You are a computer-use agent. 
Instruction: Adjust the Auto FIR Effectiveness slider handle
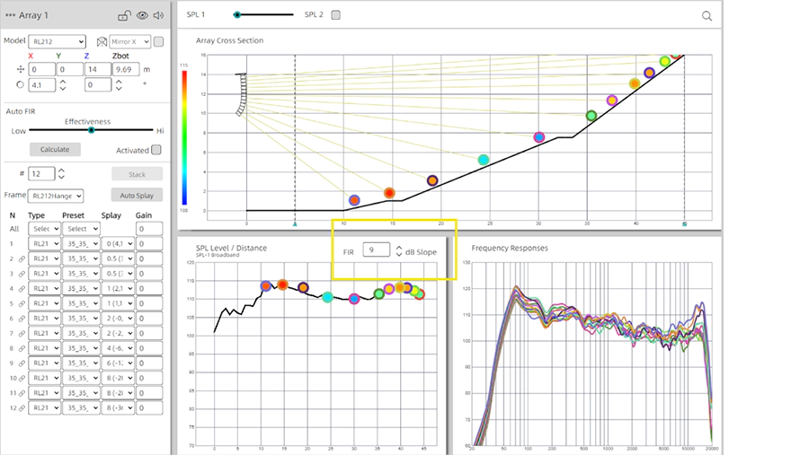coord(91,130)
